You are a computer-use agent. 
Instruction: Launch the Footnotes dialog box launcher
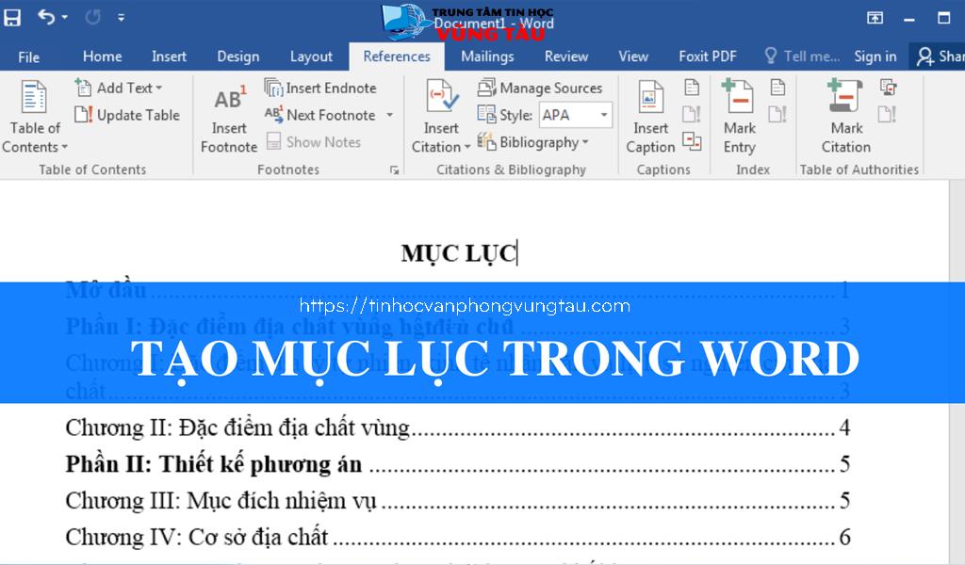coord(395,170)
